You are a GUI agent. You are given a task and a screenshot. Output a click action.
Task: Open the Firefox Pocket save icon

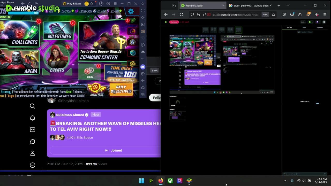pyautogui.click(x=284, y=15)
